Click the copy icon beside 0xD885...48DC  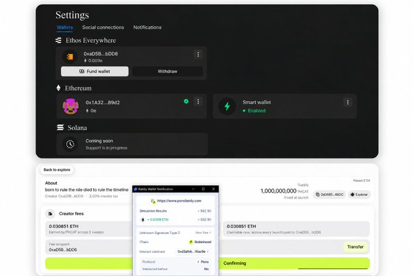318,194
